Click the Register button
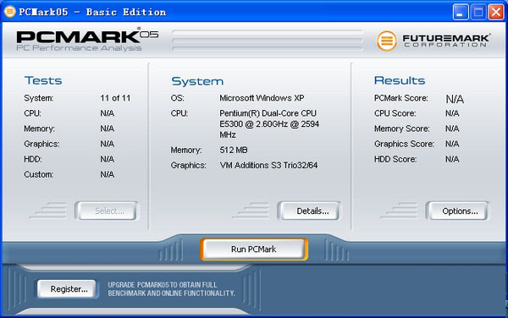 click(x=67, y=289)
